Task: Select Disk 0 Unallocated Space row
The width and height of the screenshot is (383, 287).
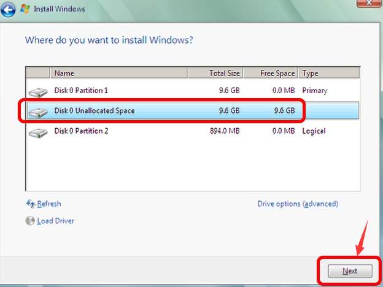Action: coord(193,110)
